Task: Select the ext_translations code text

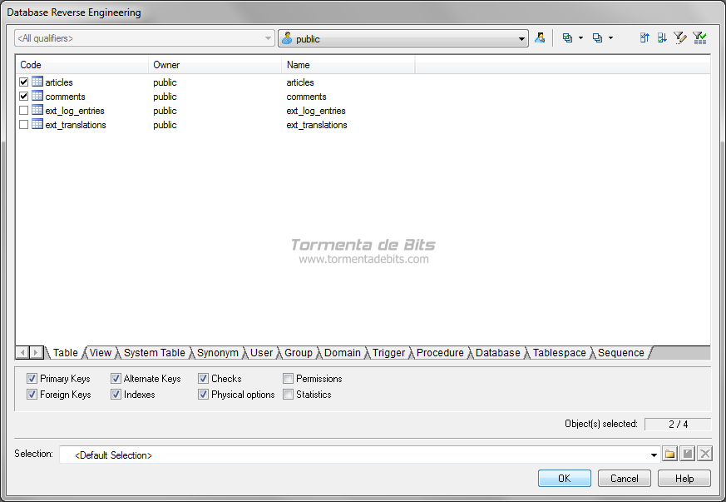Action: pyautogui.click(x=76, y=125)
